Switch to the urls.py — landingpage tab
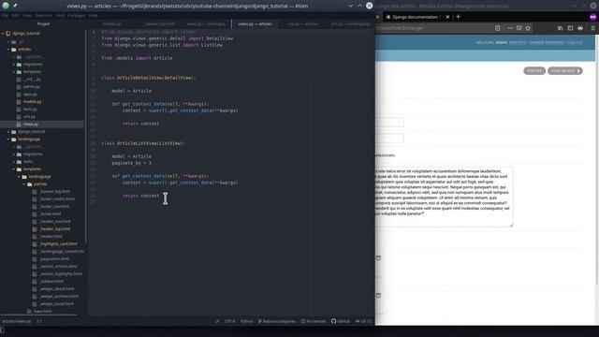Image resolution: width=599 pixels, height=337 pixels. point(350,23)
